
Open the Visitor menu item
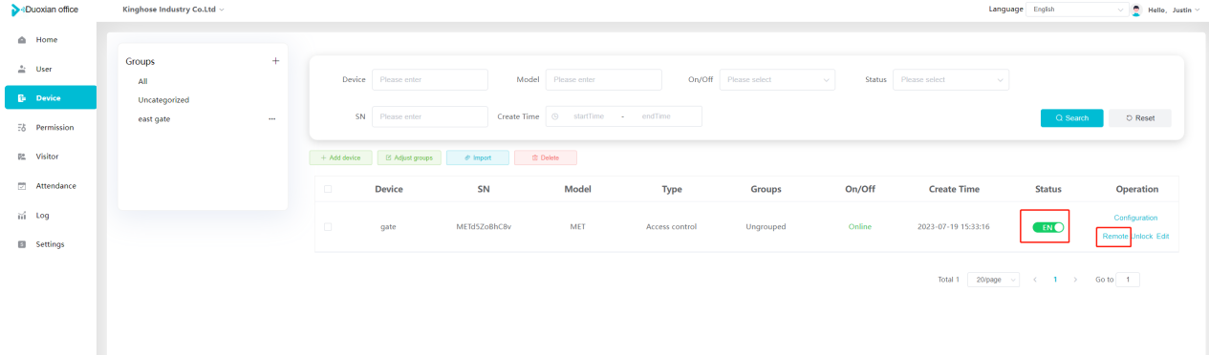click(x=49, y=157)
